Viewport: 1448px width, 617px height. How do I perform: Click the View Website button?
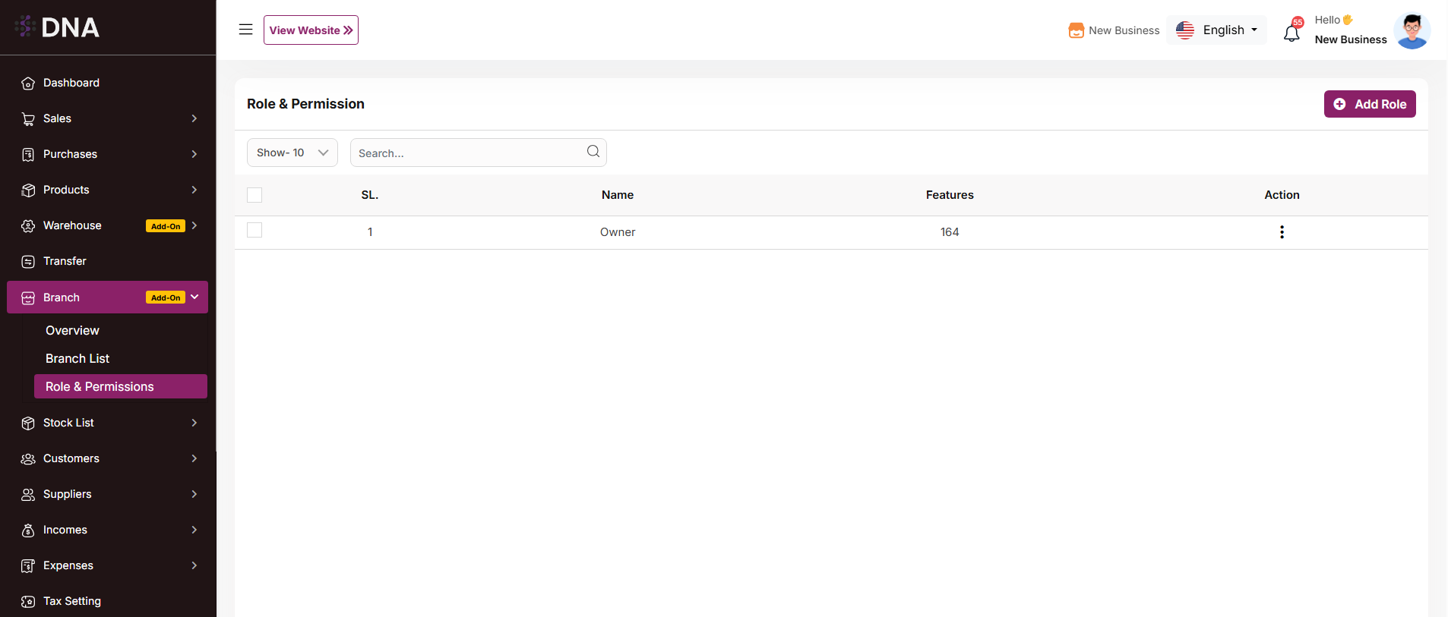[x=311, y=30]
